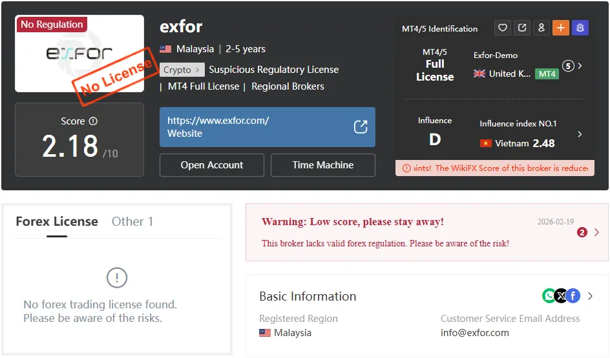Viewport: 610px width, 358px height.
Task: Click the info@exfor.com email address
Action: click(x=474, y=333)
